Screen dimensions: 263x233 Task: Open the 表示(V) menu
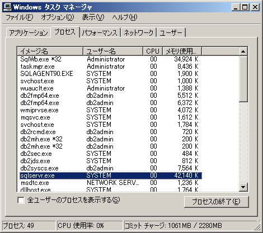pos(93,17)
